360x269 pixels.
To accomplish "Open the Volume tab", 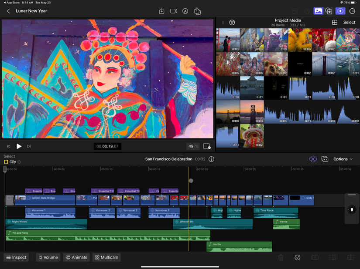I will pos(48,257).
